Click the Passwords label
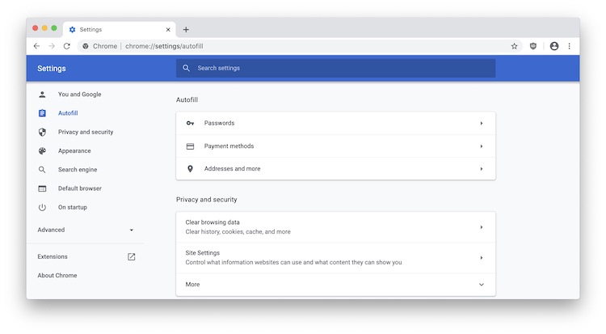Viewport: 606px width, 334px height. click(x=219, y=123)
